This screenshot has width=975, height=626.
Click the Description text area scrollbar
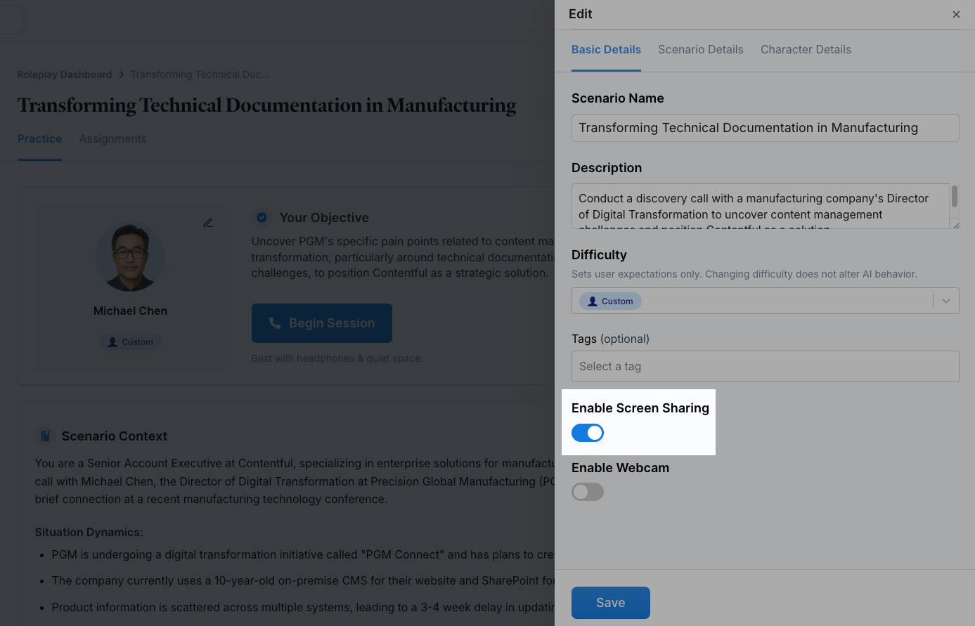point(955,197)
